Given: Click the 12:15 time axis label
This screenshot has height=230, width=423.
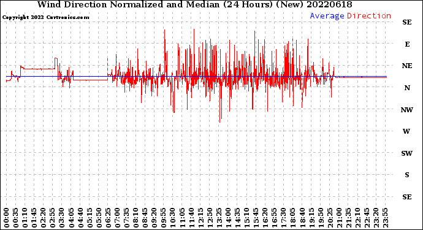Looking at the screenshot, I should pos(200,218).
